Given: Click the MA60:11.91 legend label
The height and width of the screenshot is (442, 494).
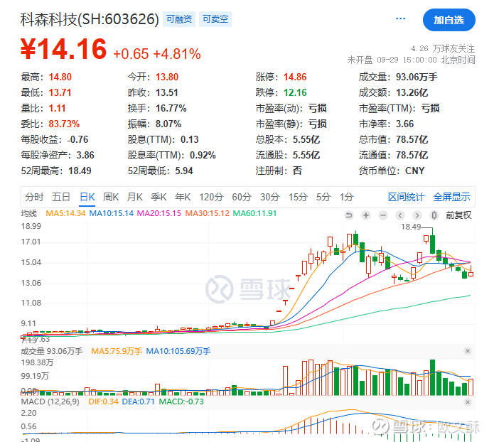Looking at the screenshot, I should [x=254, y=213].
